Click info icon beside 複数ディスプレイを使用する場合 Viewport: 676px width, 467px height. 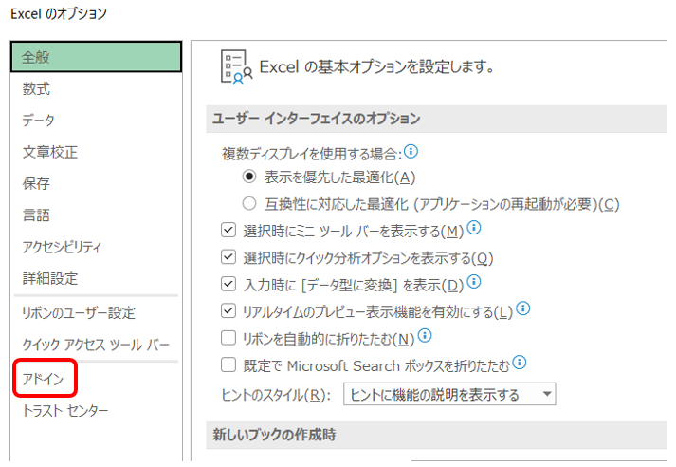[411, 152]
